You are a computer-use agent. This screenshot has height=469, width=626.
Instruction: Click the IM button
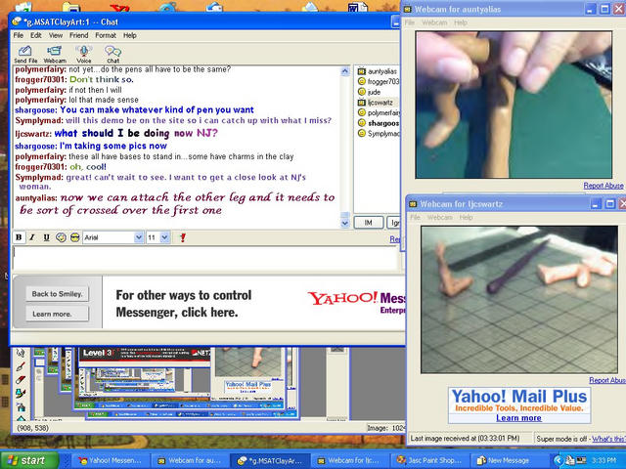click(369, 223)
